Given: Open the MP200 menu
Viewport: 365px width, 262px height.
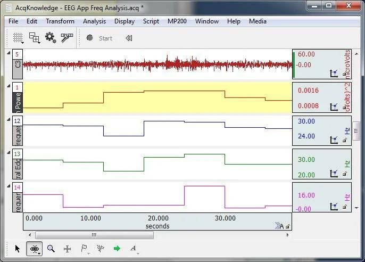Looking at the screenshot, I should [177, 21].
